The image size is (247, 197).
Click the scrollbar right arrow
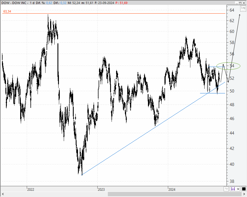(244, 194)
